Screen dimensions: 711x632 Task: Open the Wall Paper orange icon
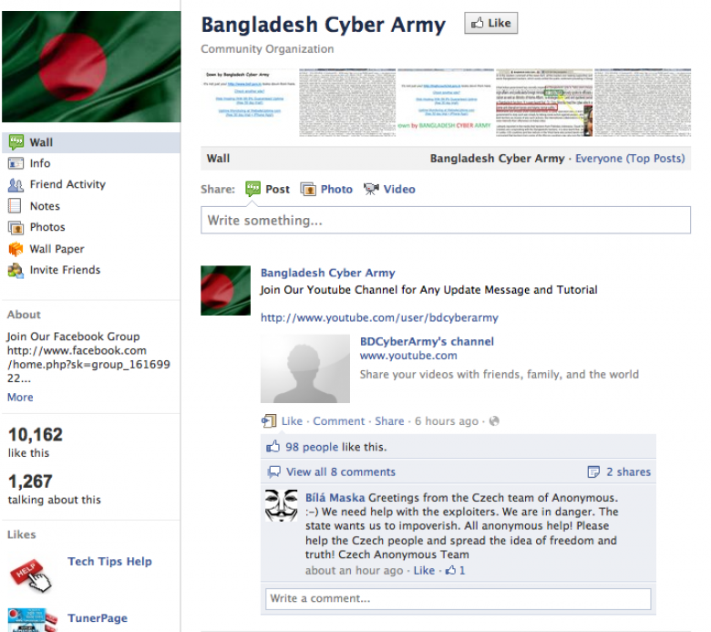[x=15, y=249]
